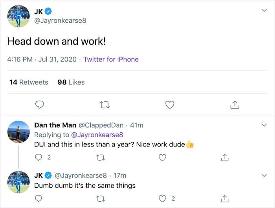Share JK's "Dumb dumb" response

225,199
